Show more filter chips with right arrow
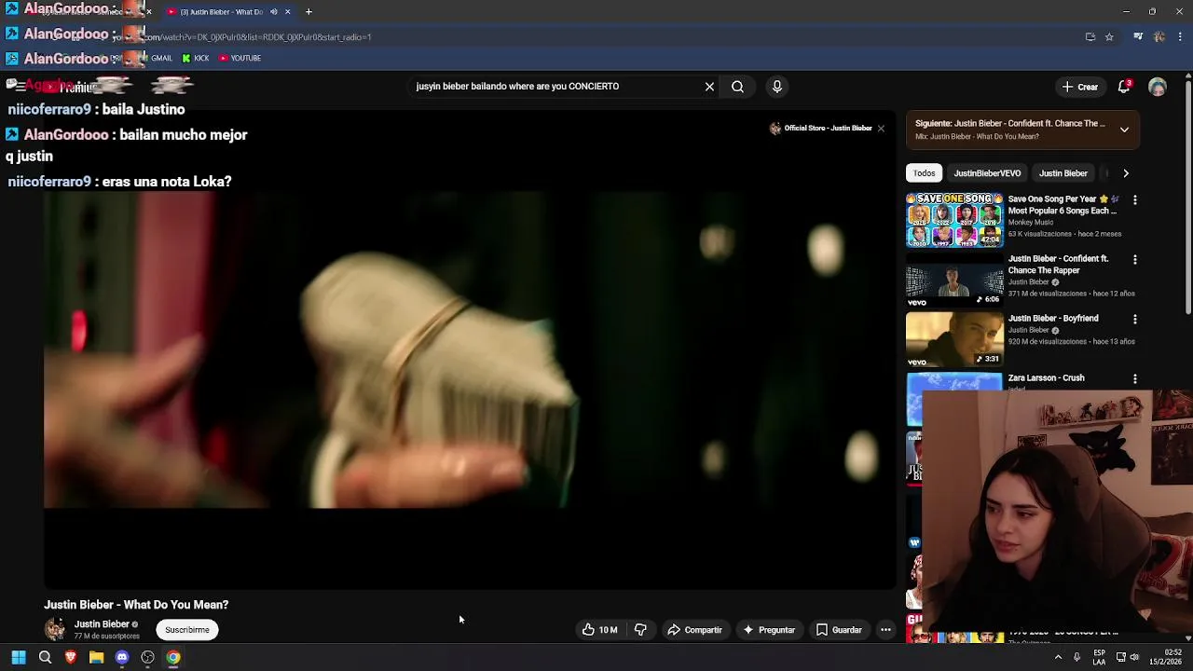1193x671 pixels. 1126,173
